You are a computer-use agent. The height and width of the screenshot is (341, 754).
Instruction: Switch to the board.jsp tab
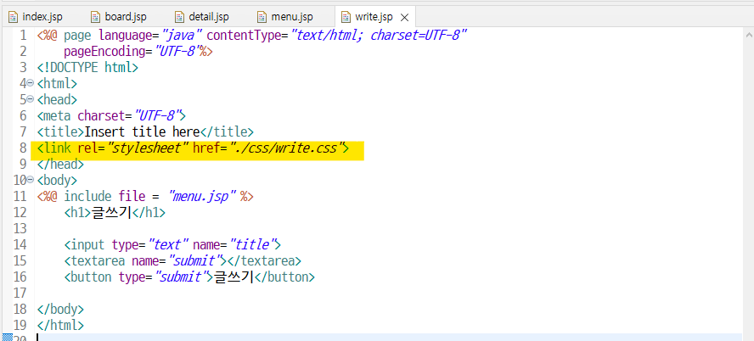click(119, 17)
